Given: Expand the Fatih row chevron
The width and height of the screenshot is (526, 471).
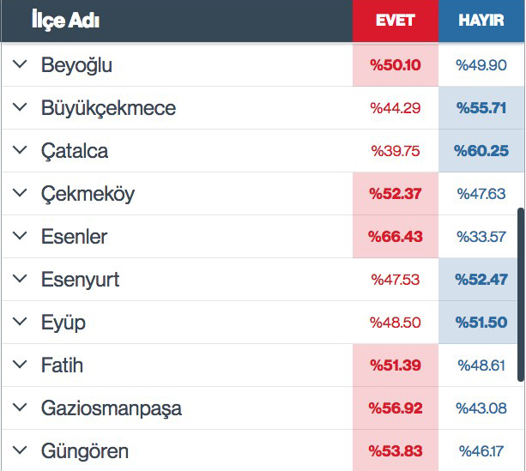Looking at the screenshot, I should (20, 365).
